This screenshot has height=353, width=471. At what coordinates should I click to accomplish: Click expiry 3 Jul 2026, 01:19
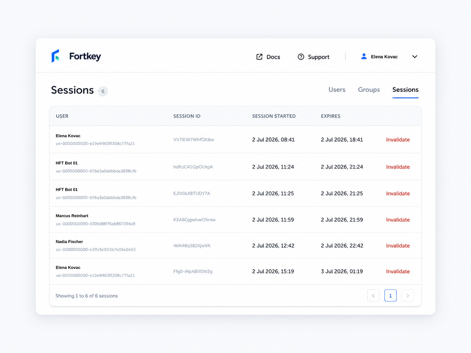click(x=342, y=271)
